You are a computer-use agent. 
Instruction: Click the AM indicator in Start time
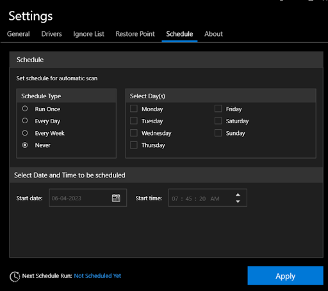[x=215, y=198]
